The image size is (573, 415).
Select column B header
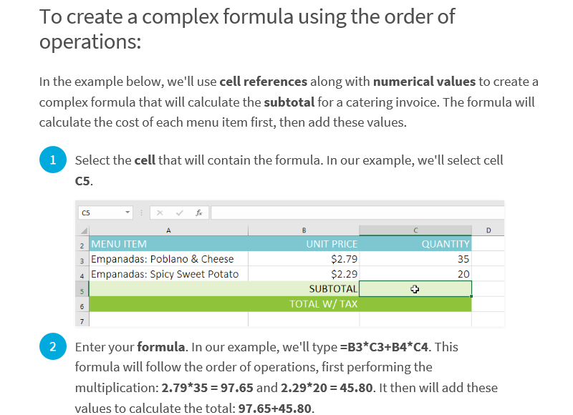pyautogui.click(x=304, y=230)
